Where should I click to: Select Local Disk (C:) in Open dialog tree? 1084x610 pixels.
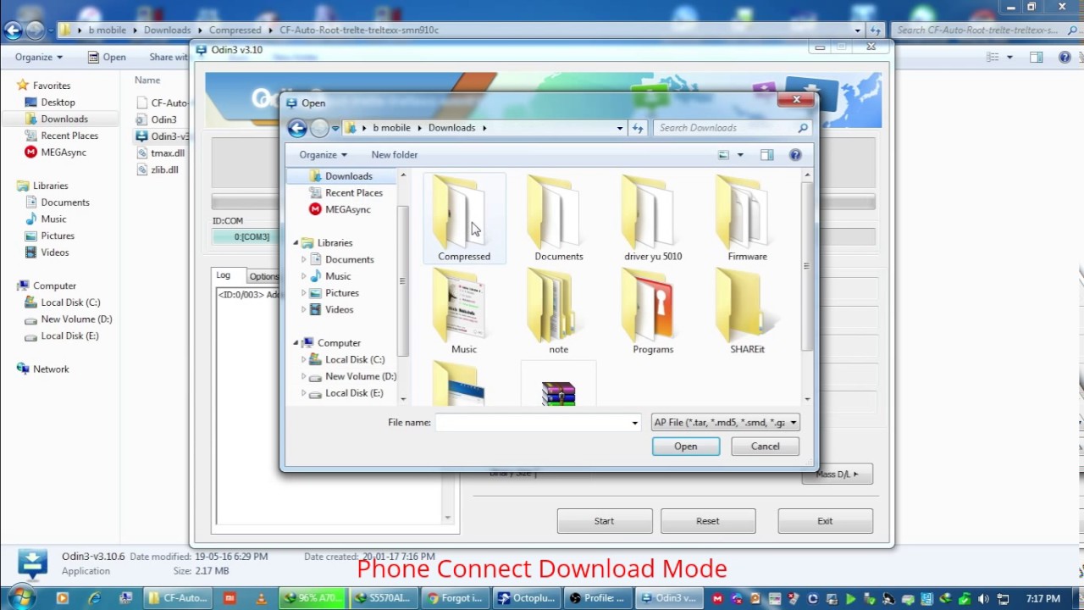pos(347,359)
